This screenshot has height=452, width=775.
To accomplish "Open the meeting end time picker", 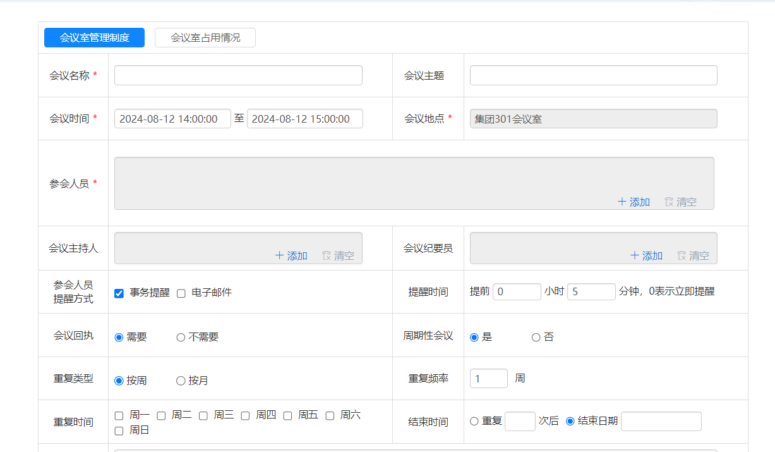I will [304, 119].
